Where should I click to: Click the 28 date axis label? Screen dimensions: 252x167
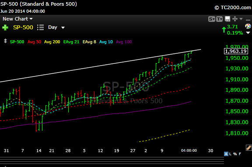point(68,151)
